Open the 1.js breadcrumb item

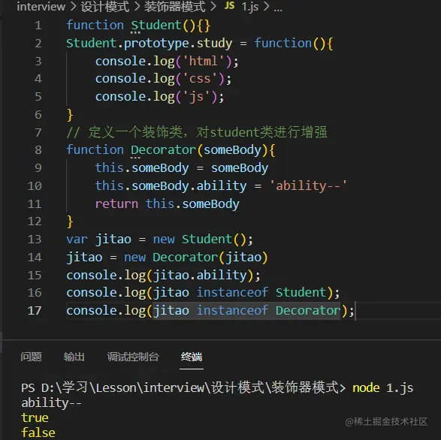(249, 6)
